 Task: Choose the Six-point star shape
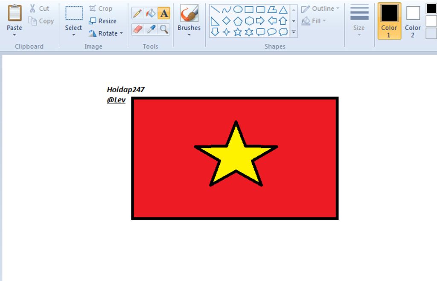click(x=249, y=32)
